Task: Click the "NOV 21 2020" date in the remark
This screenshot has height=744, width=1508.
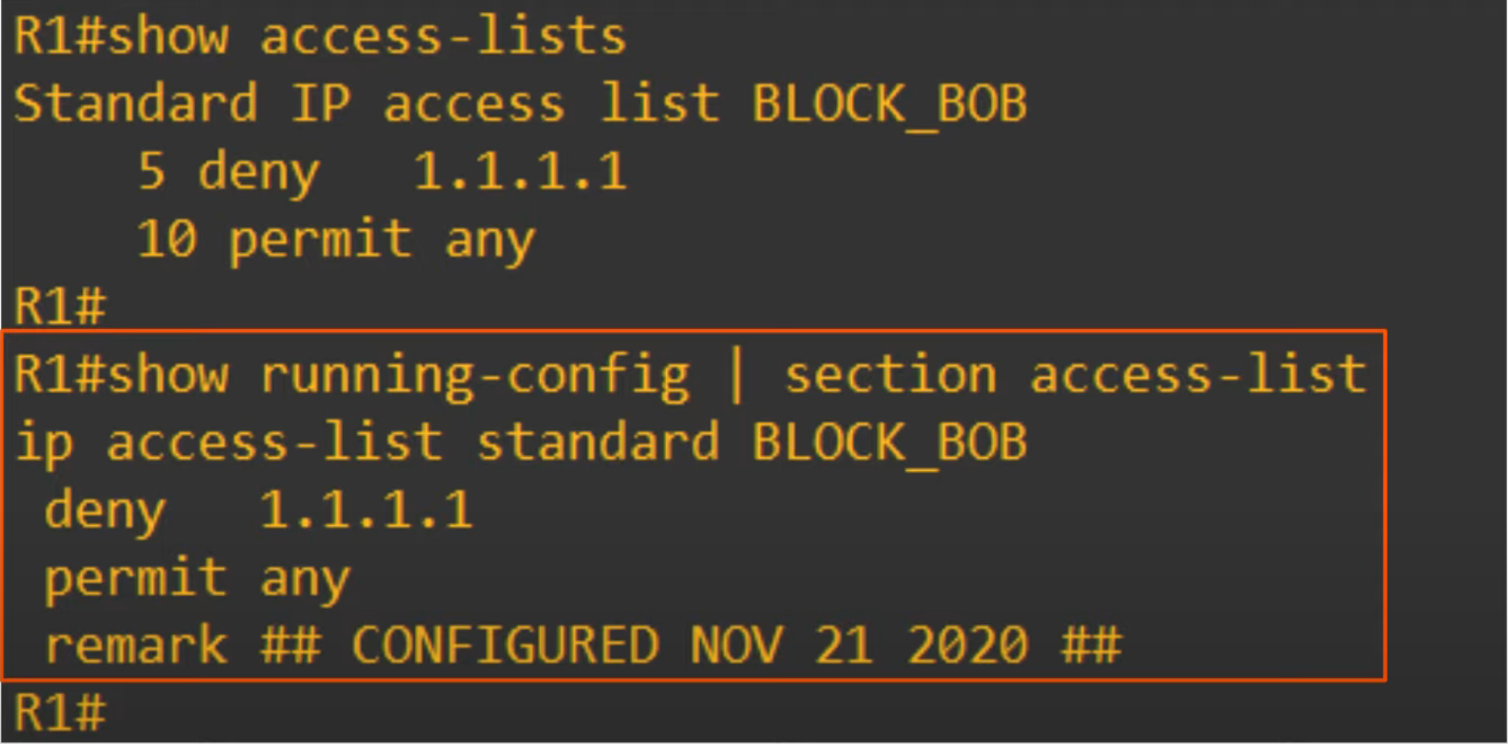Action: point(859,646)
